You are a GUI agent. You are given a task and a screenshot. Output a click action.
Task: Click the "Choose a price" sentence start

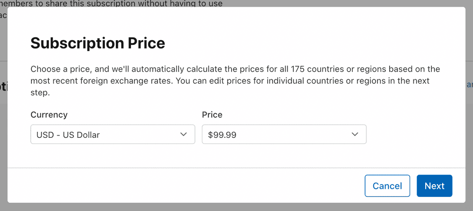tap(58, 69)
